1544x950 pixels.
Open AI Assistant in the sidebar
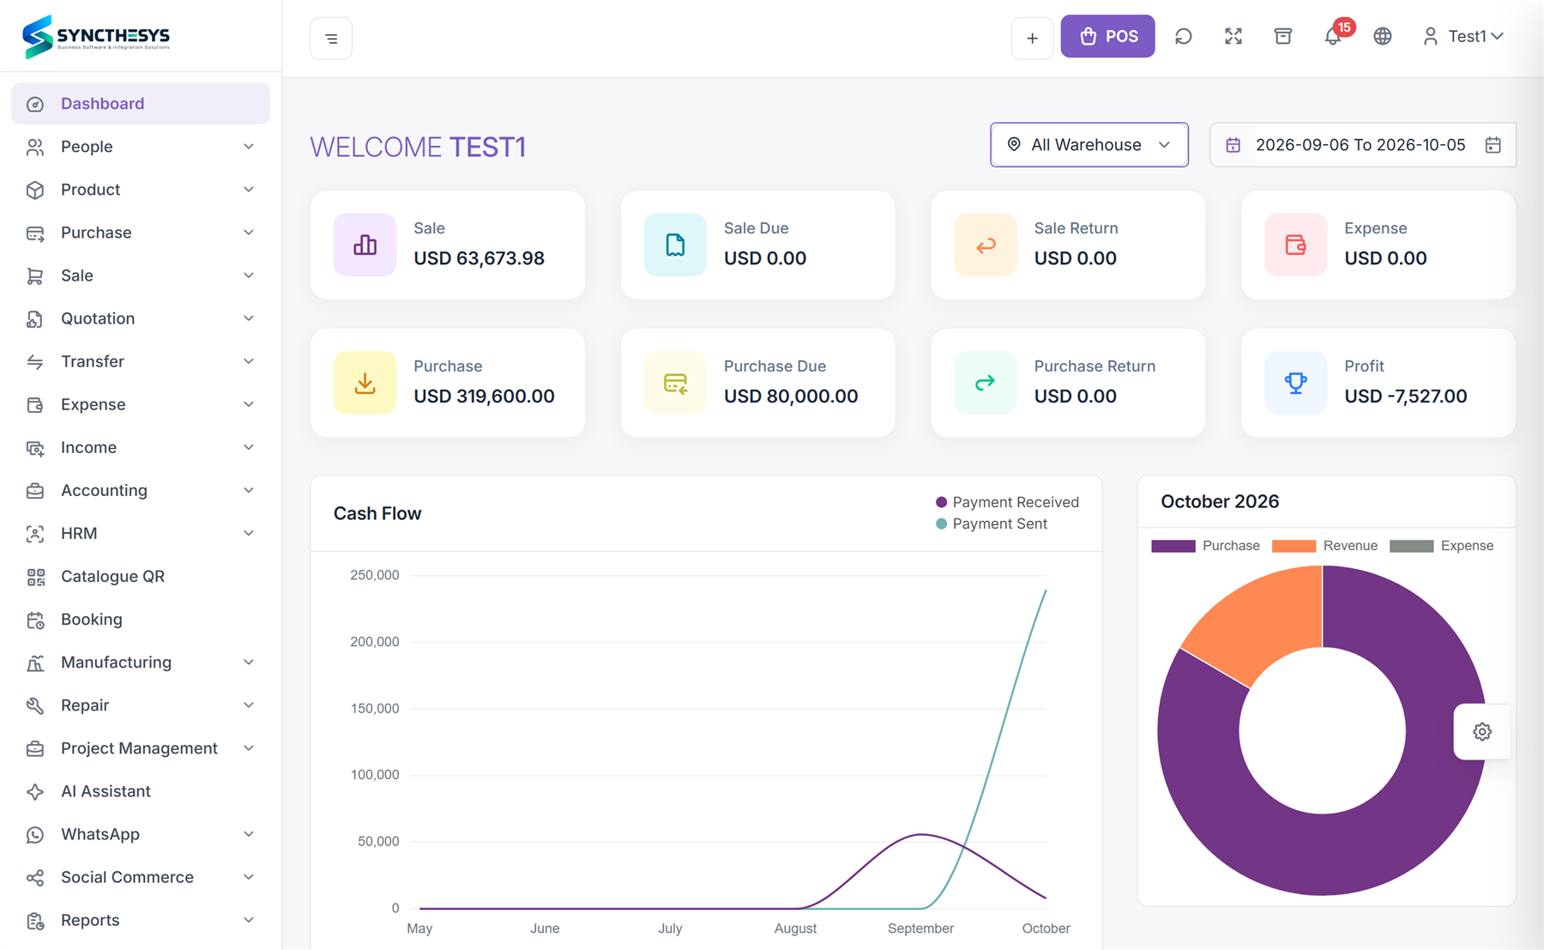click(x=141, y=791)
